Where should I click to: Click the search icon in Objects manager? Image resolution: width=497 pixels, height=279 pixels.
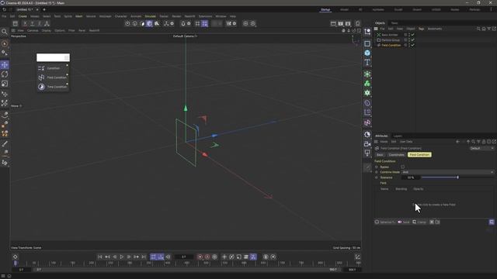[478, 29]
